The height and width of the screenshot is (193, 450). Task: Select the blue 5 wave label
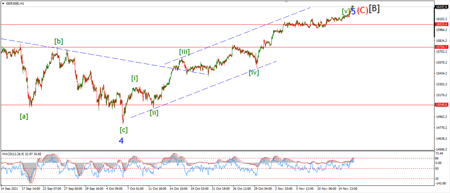coord(353,11)
